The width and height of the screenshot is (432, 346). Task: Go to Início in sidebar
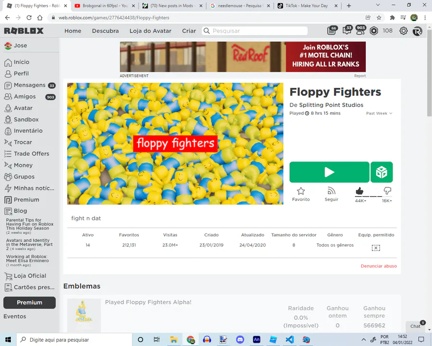point(17,62)
